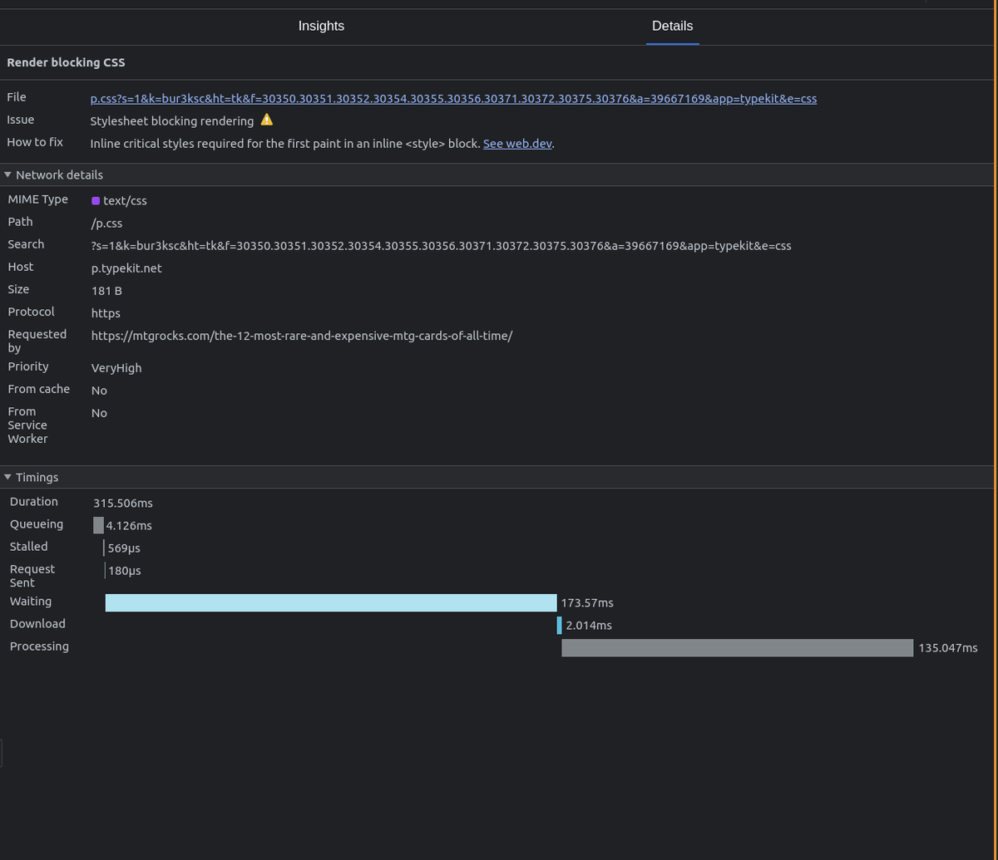Image resolution: width=998 pixels, height=860 pixels.
Task: Select the Duration value 315.506ms
Action: pos(122,502)
